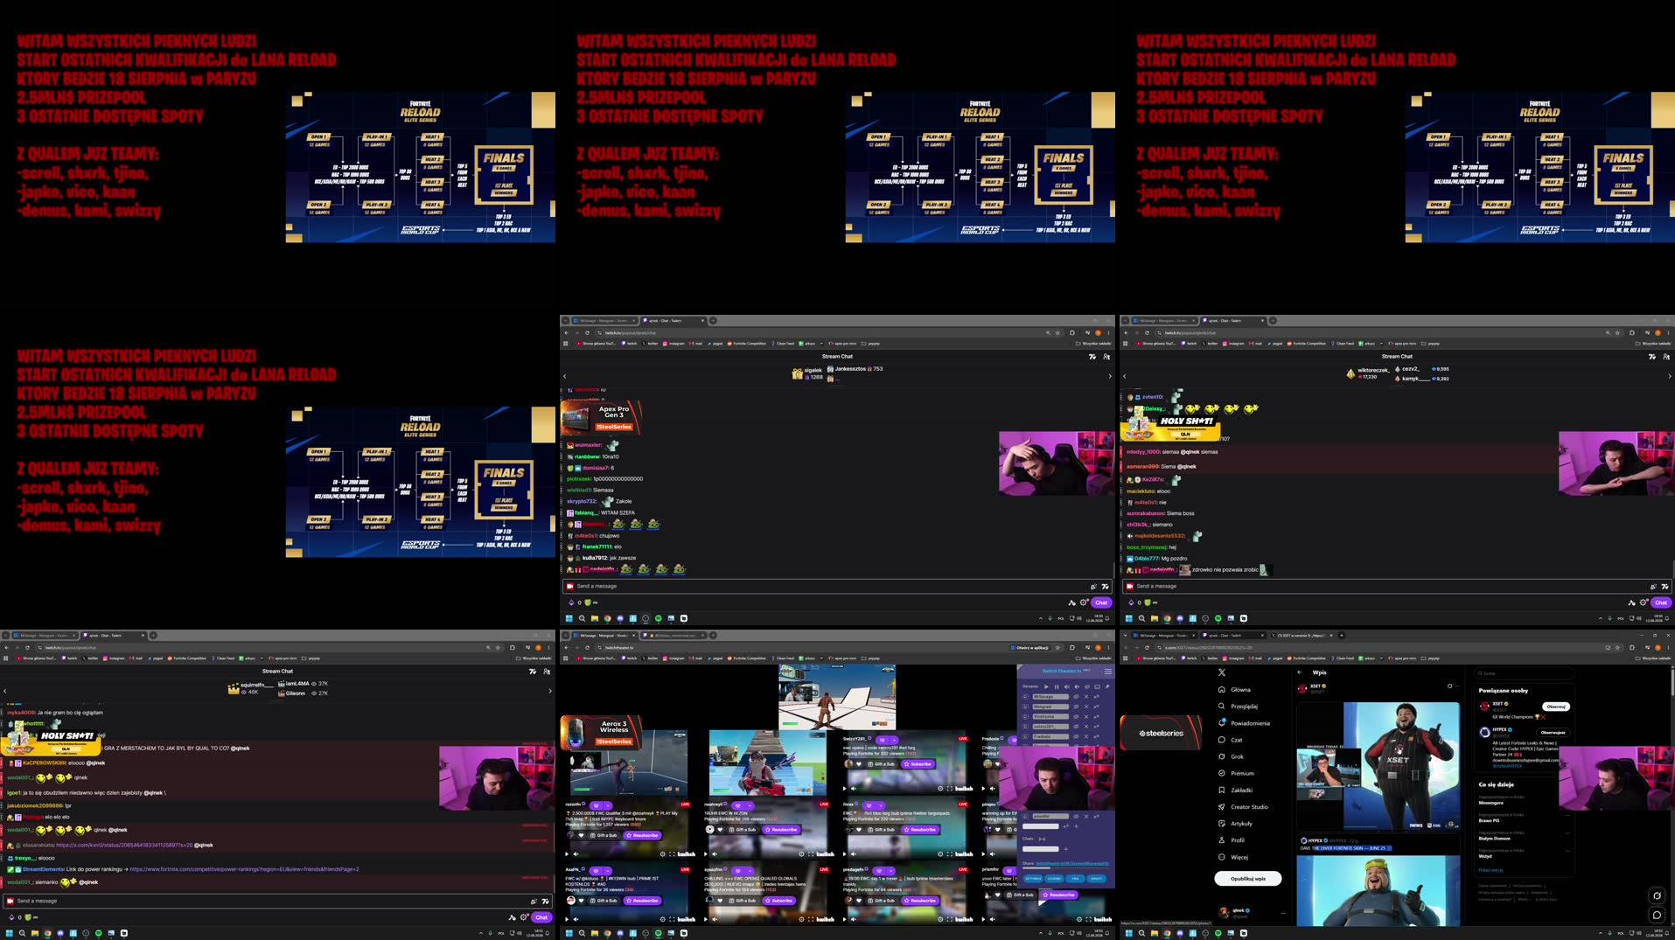This screenshot has width=1675, height=940.
Task: Click Pokaż więcej under Co się dzieje
Action: (1490, 870)
